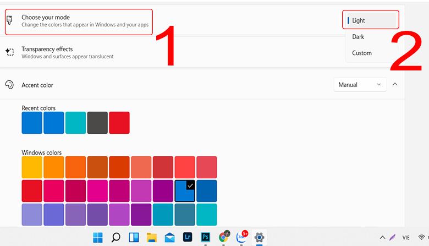Pick red swatch in Recent colors
Viewport: 429px width, 246px height.
tap(119, 123)
